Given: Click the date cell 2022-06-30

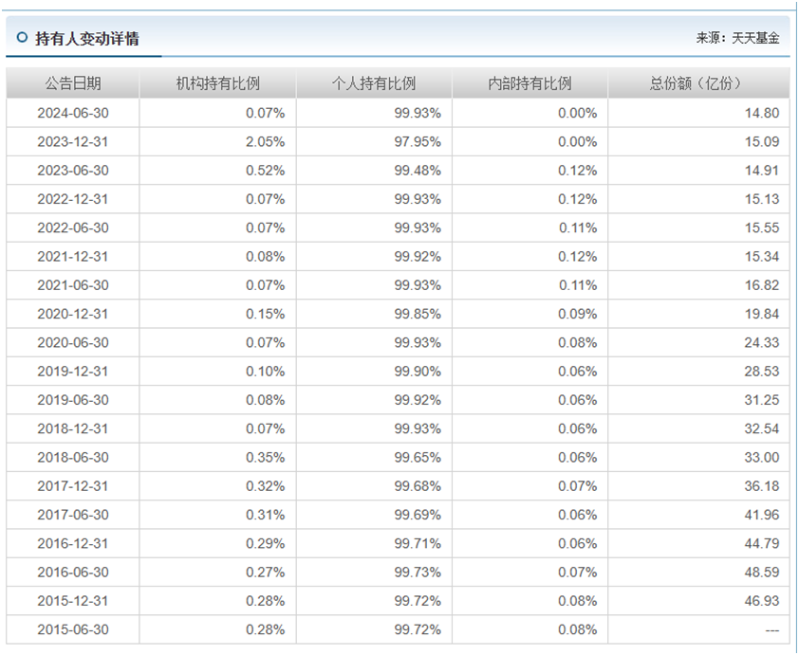Looking at the screenshot, I should pos(73,227).
